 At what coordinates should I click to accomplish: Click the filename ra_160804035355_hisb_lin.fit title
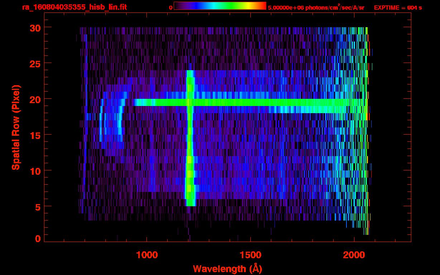(x=74, y=7)
